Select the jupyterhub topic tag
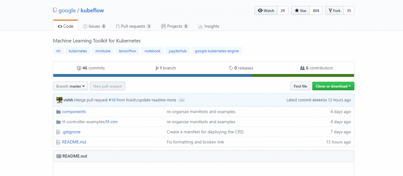Image resolution: width=403 pixels, height=176 pixels. coord(178,51)
